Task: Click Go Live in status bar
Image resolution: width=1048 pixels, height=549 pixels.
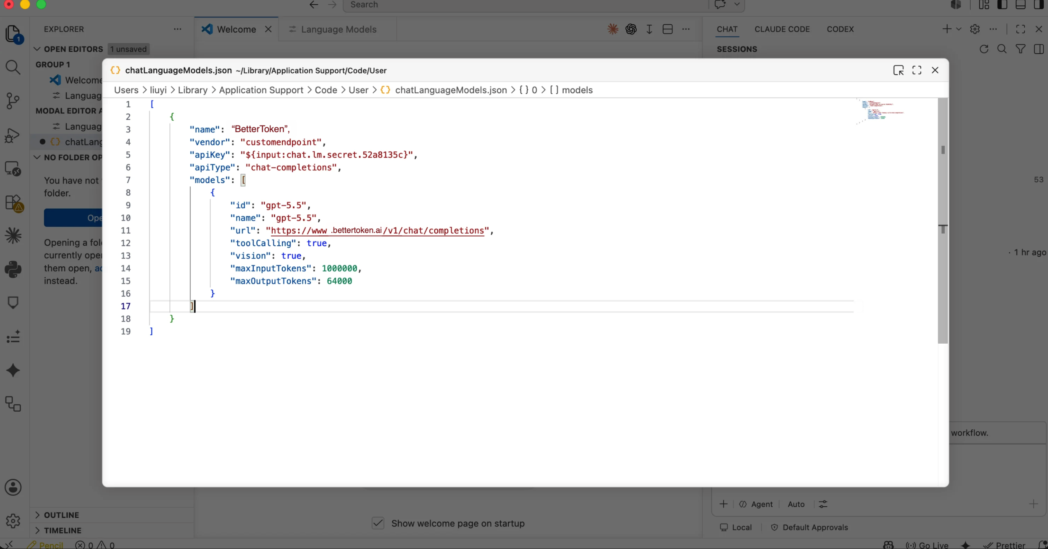Action: (927, 545)
